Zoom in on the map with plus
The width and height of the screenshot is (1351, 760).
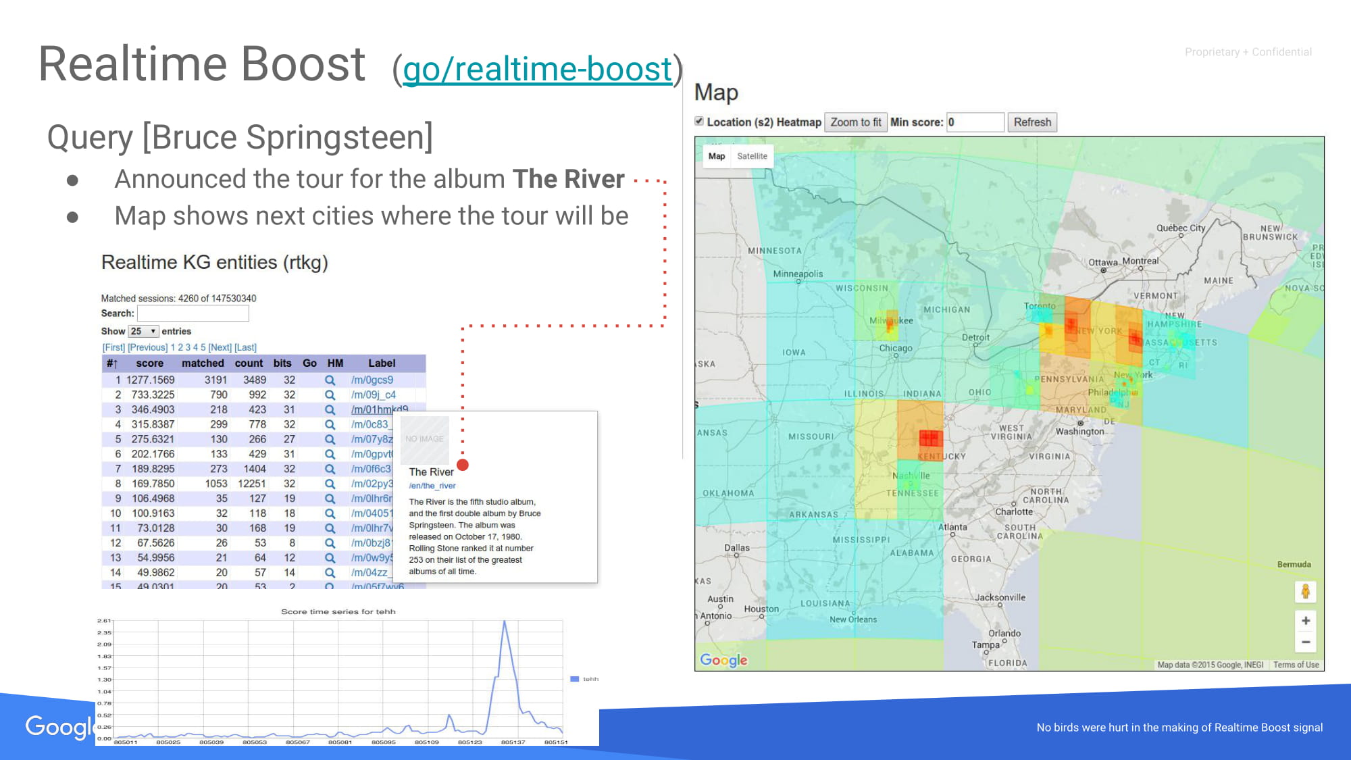1306,621
